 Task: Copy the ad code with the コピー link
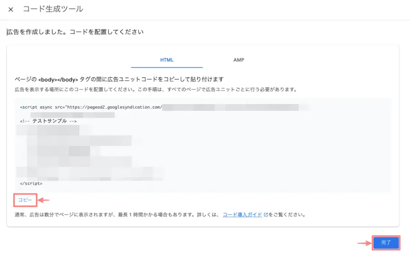point(25,200)
